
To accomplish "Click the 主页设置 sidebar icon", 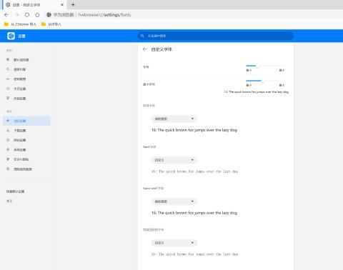I will point(8,89).
